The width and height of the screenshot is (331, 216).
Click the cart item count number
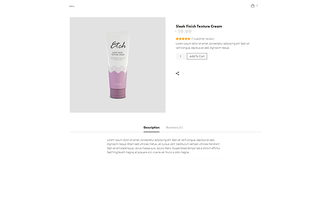(257, 5)
